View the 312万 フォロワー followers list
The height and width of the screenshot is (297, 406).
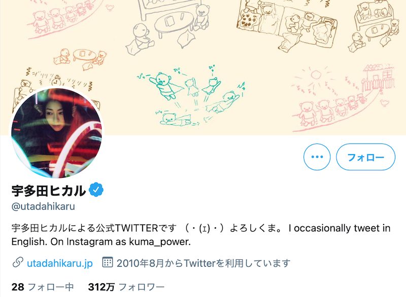tap(126, 287)
